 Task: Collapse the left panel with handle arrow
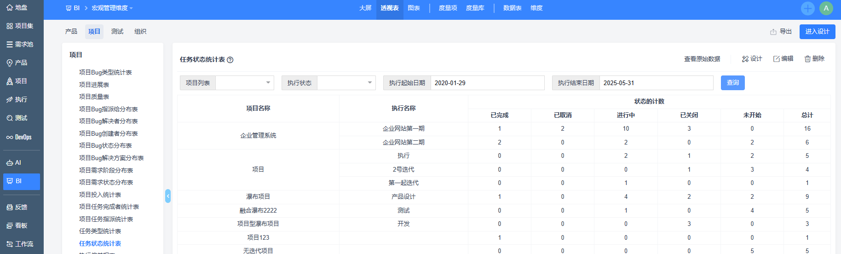[x=168, y=196]
